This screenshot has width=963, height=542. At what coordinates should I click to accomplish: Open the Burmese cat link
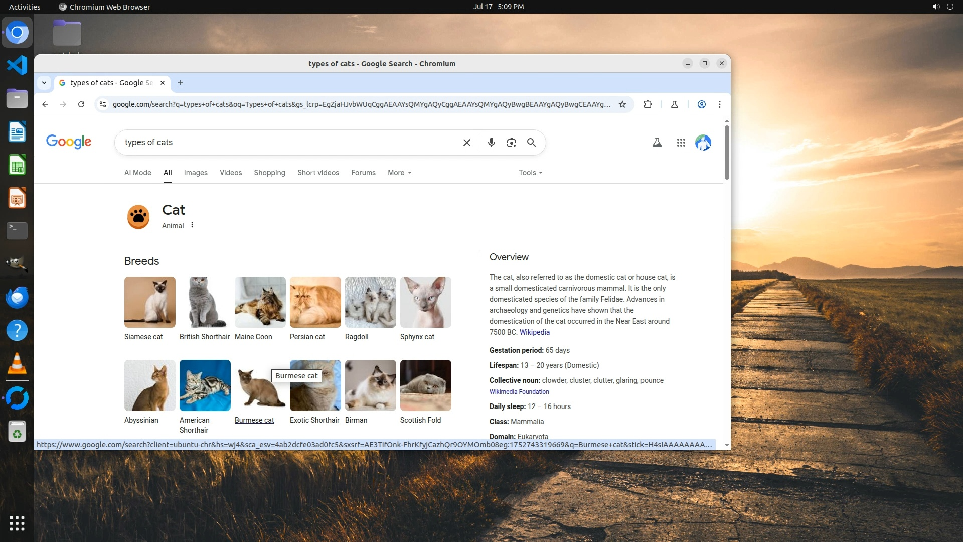pos(254,420)
